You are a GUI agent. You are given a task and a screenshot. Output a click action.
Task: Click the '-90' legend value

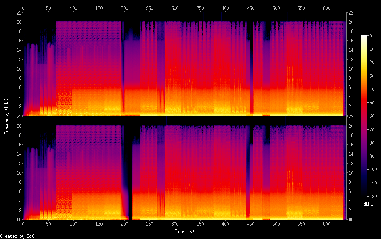pos(371,156)
